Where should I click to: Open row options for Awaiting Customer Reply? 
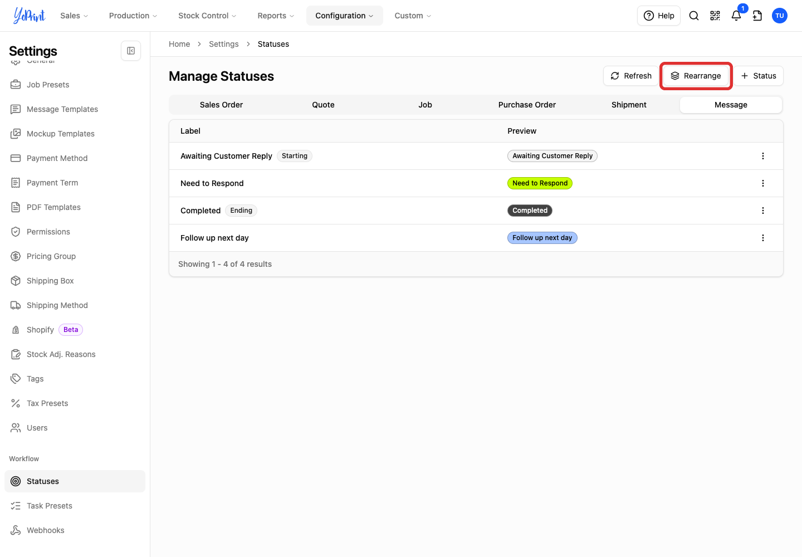(763, 156)
